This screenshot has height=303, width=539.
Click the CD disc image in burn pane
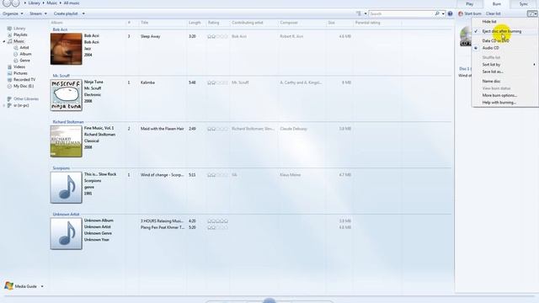coord(466,36)
